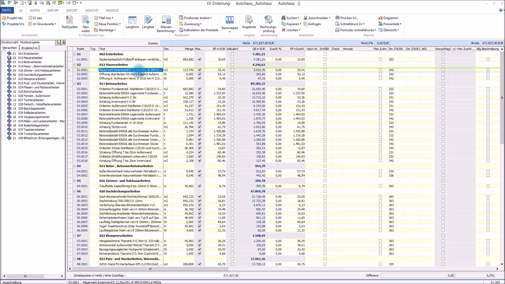Click refresh icon next to Strukturwahl field

(x=58, y=42)
